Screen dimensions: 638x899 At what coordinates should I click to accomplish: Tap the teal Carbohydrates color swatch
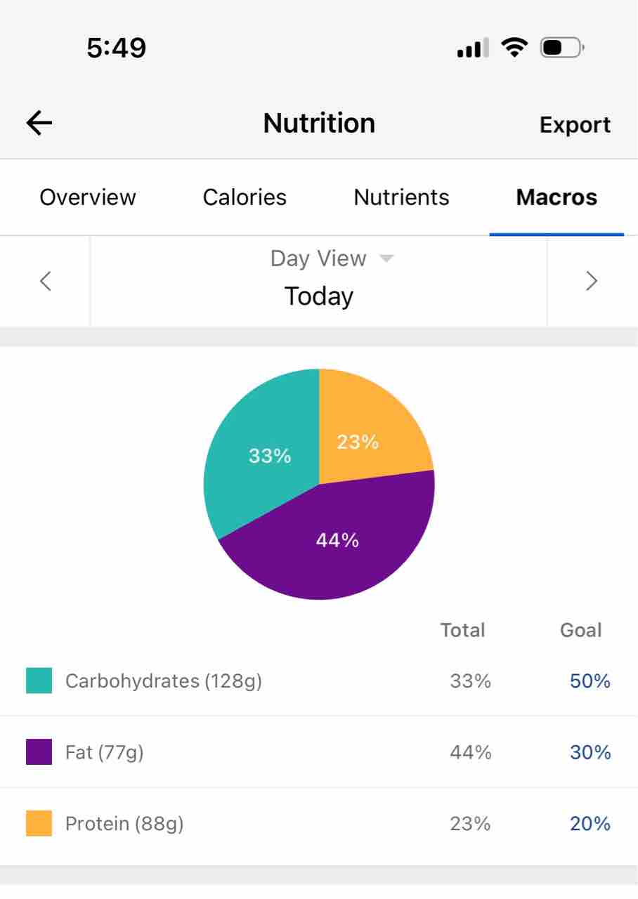pos(39,681)
